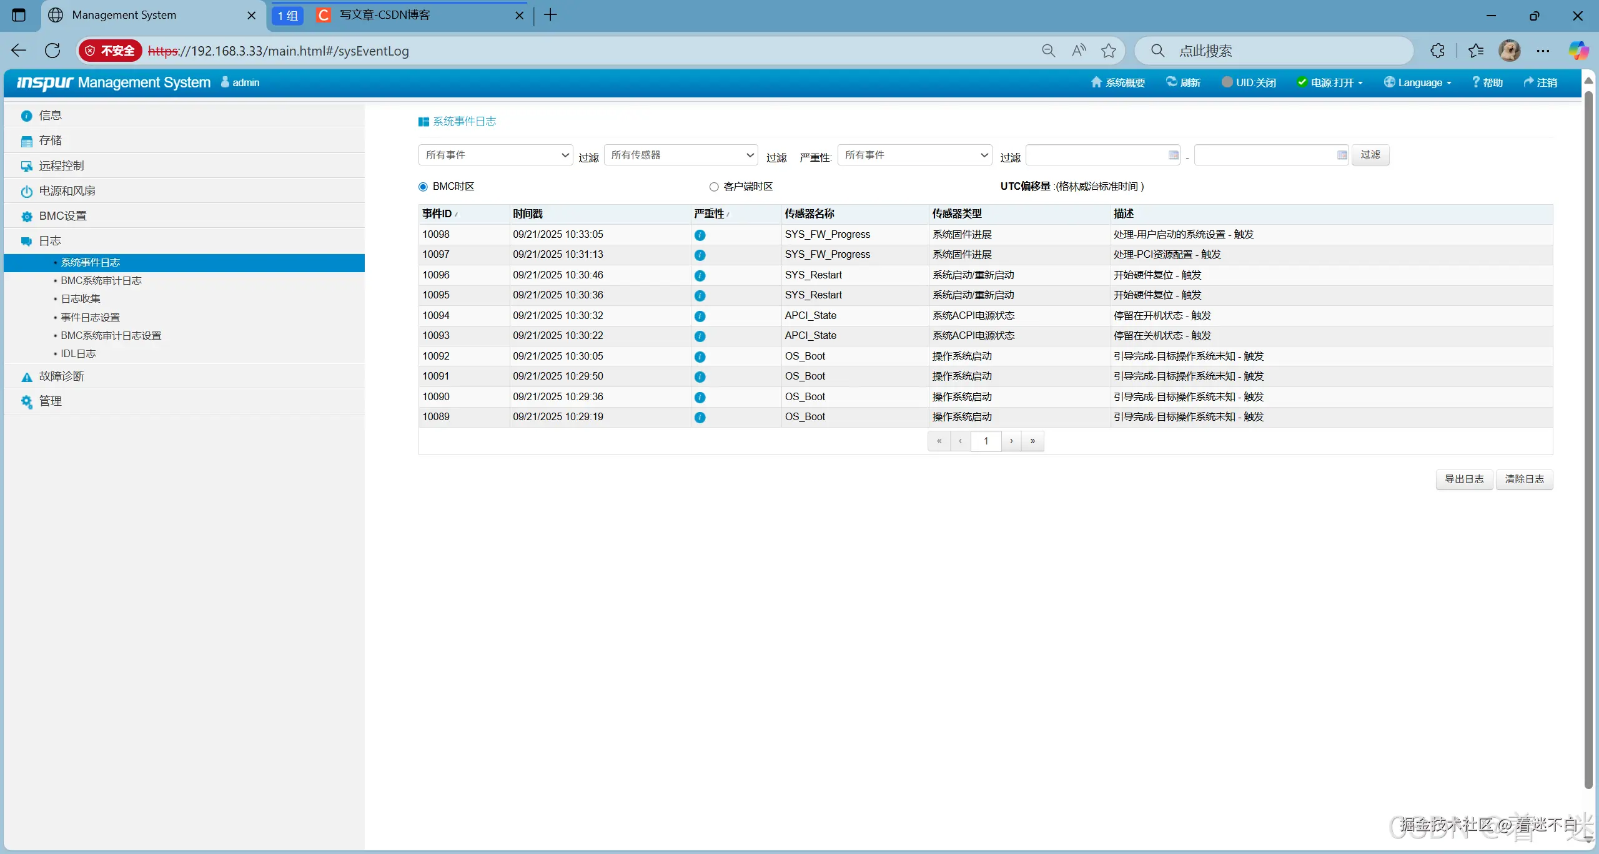The image size is (1599, 854).
Task: Click the help question mark icon
Action: 1475,82
